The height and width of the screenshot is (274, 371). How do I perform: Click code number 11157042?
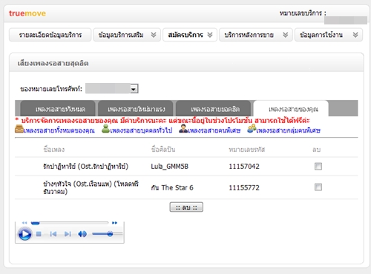coord(244,167)
